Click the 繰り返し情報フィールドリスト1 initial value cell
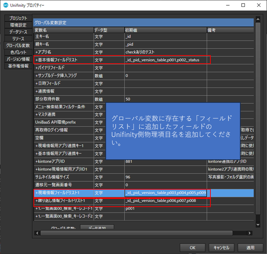 pos(166,201)
